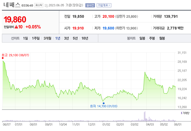Click the 전일 value 19,850
Image resolution: width=191 pixels, height=131 pixels.
click(x=78, y=16)
